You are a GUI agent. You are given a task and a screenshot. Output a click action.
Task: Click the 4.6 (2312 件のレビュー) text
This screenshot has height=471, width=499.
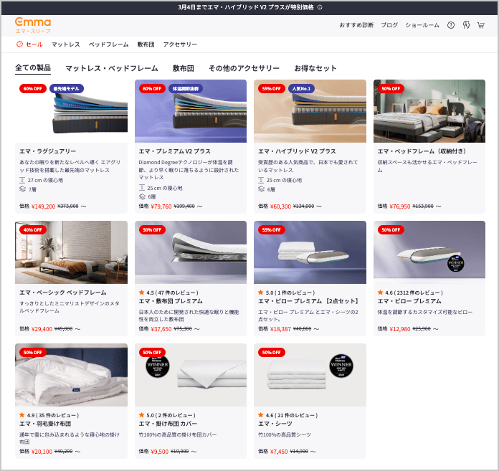(x=414, y=292)
